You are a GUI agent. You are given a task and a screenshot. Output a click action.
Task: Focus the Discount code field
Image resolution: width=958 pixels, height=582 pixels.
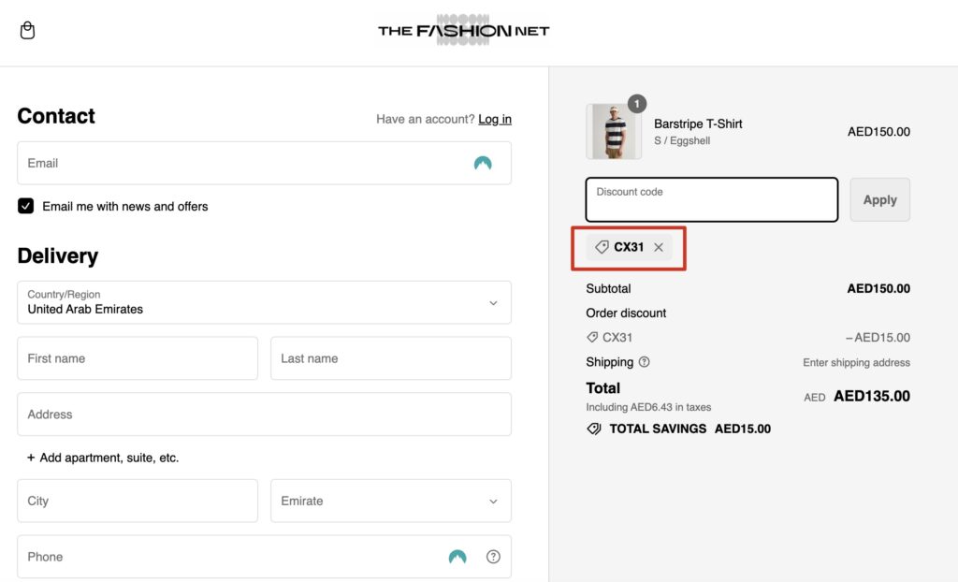[x=711, y=199]
